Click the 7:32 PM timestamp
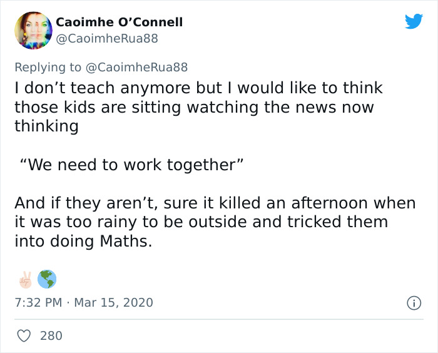The width and height of the screenshot is (438, 353). point(38,303)
